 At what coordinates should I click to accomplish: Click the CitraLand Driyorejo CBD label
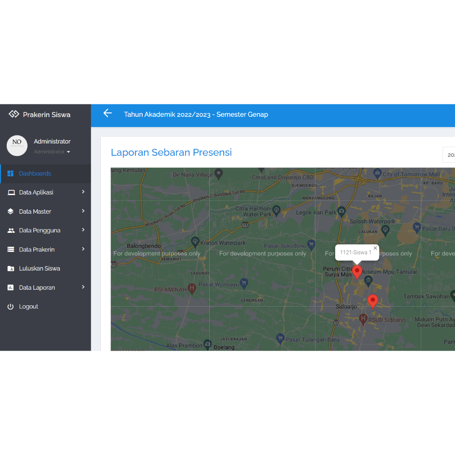[x=283, y=177]
